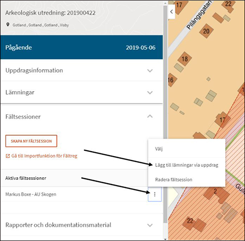Click the location pin icon near Gotland
This screenshot has width=245, height=241.
(x=8, y=25)
